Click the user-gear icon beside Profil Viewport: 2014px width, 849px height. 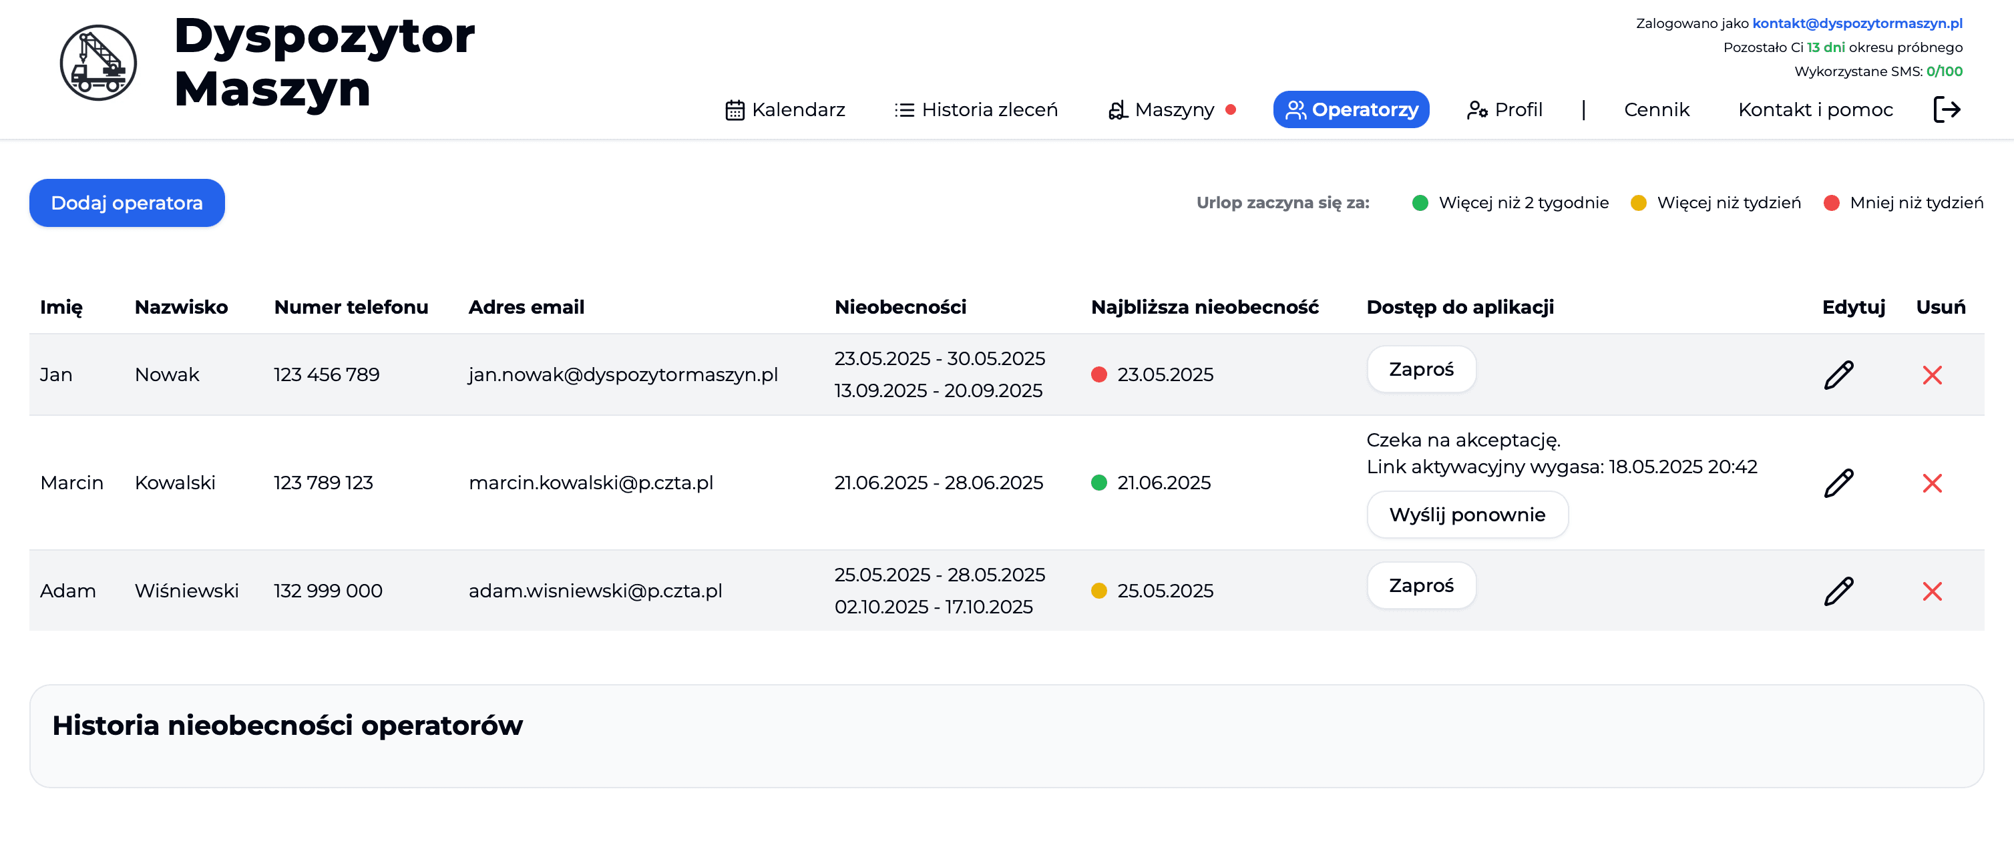pos(1477,110)
